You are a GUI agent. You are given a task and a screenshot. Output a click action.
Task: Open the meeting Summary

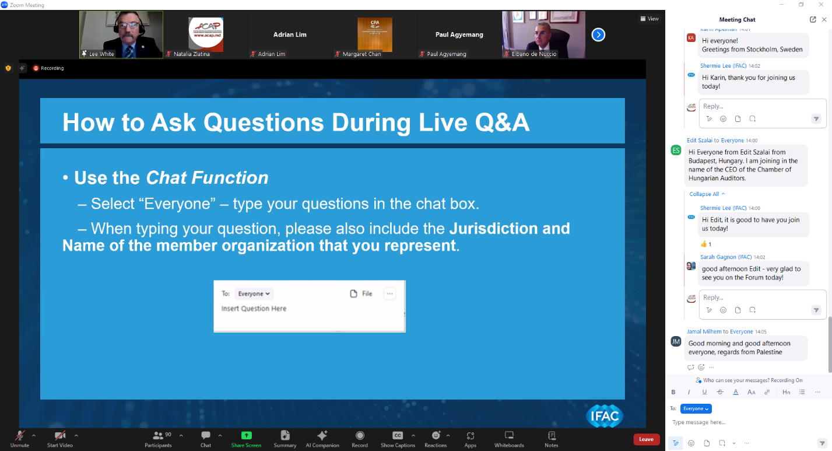(x=285, y=439)
